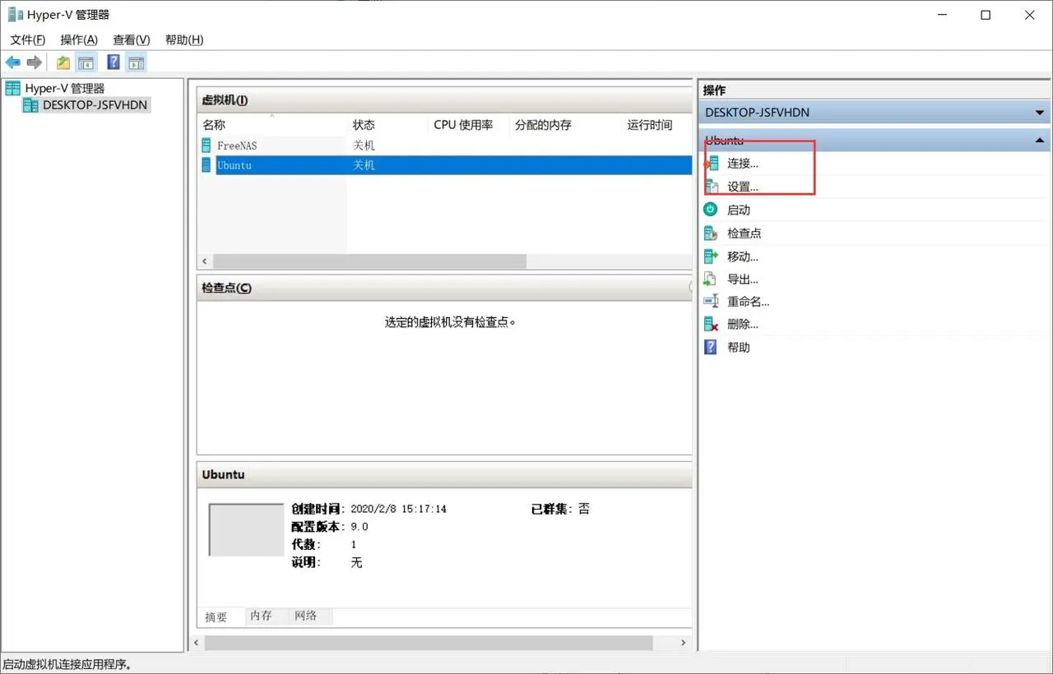Image resolution: width=1053 pixels, height=674 pixels.
Task: Click 启动 to start the VM
Action: (739, 210)
